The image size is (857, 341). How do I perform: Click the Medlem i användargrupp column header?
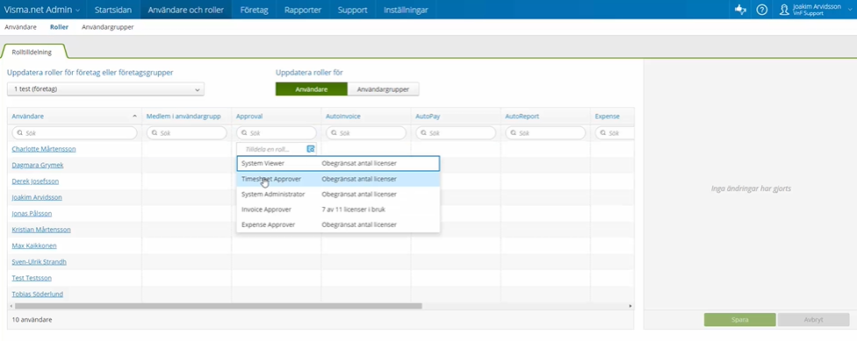184,117
